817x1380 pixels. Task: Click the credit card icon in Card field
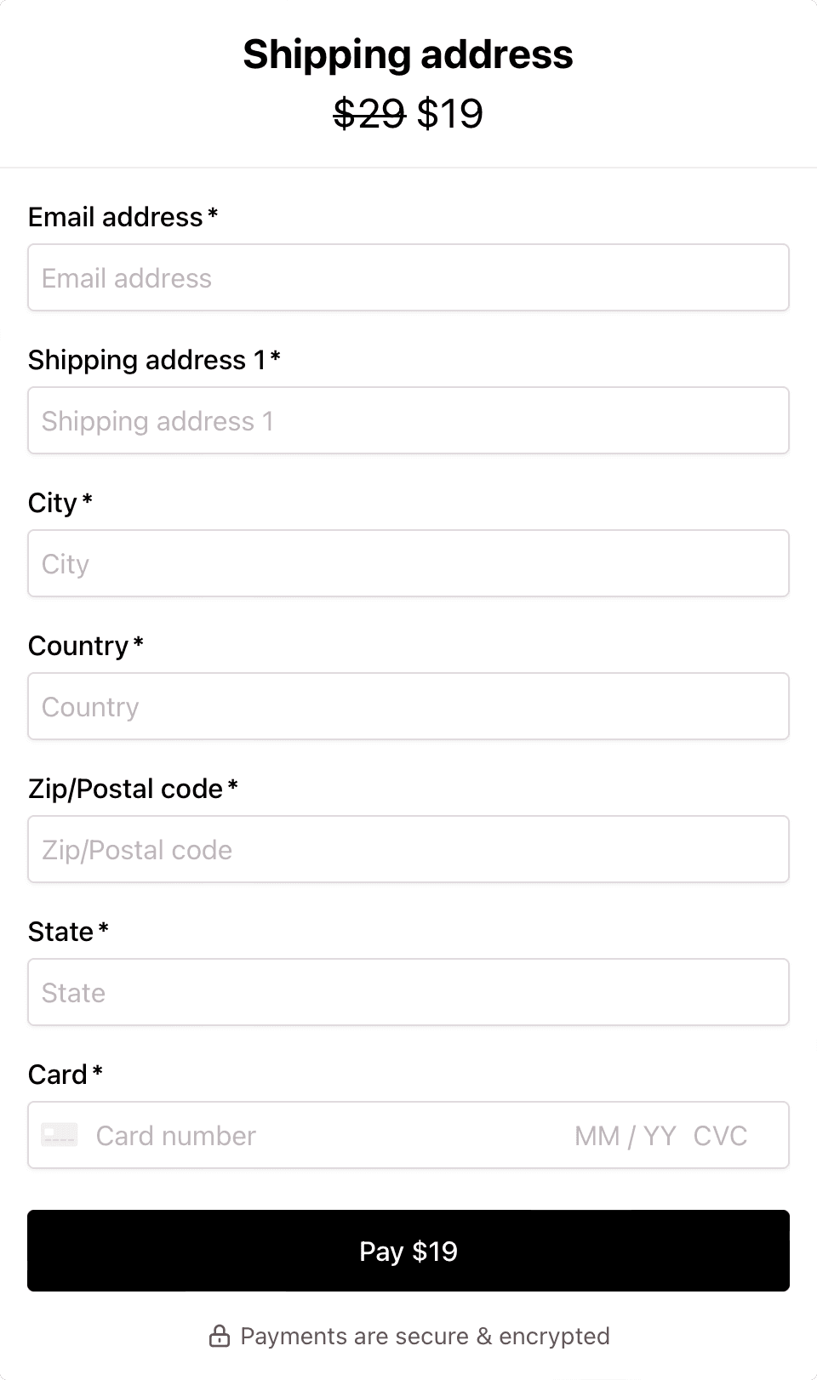[58, 1134]
